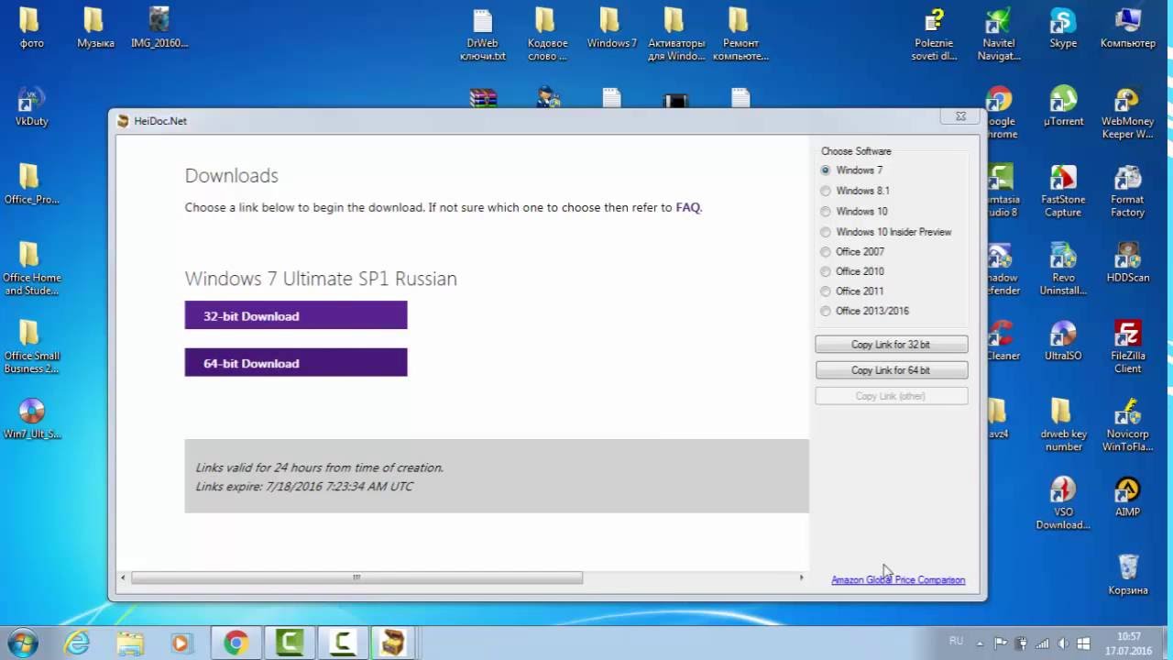Open the Windows Start menu

point(21,643)
